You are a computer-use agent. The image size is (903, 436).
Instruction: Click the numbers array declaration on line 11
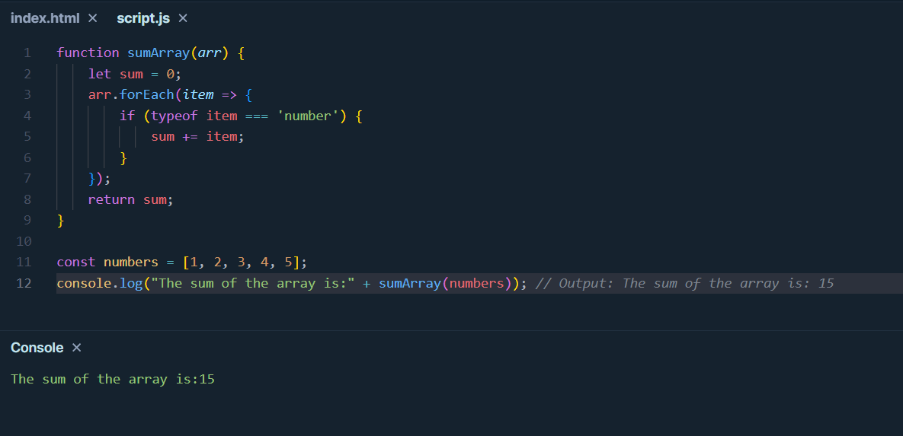tap(182, 263)
